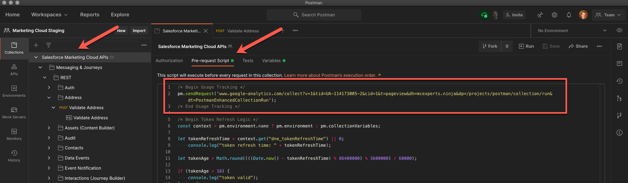
Task: Expand the Auth folder
Action: point(49,88)
